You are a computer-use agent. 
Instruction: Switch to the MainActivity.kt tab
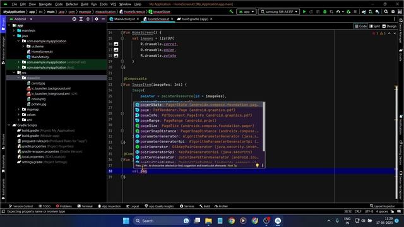point(124,19)
